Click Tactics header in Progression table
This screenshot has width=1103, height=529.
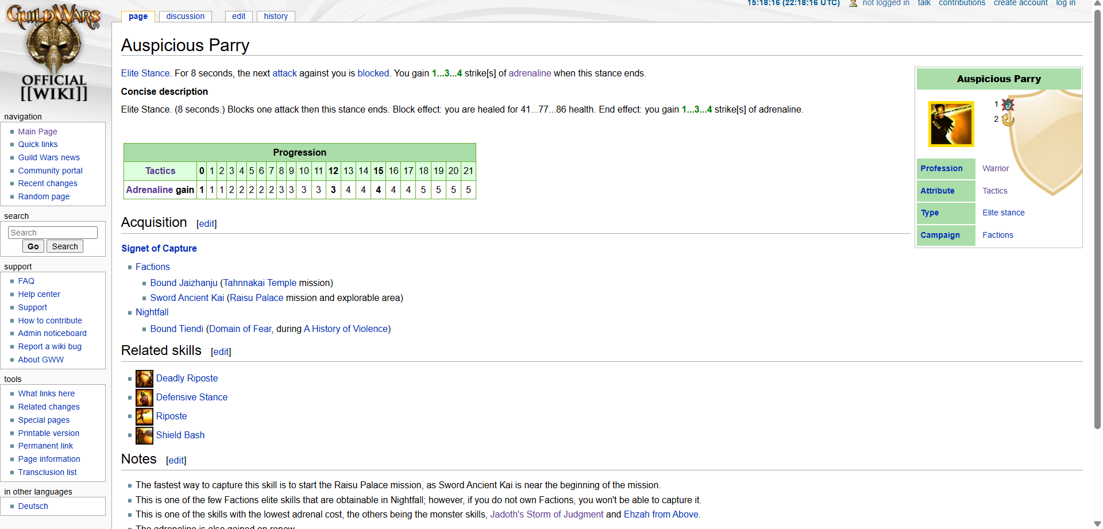160,171
